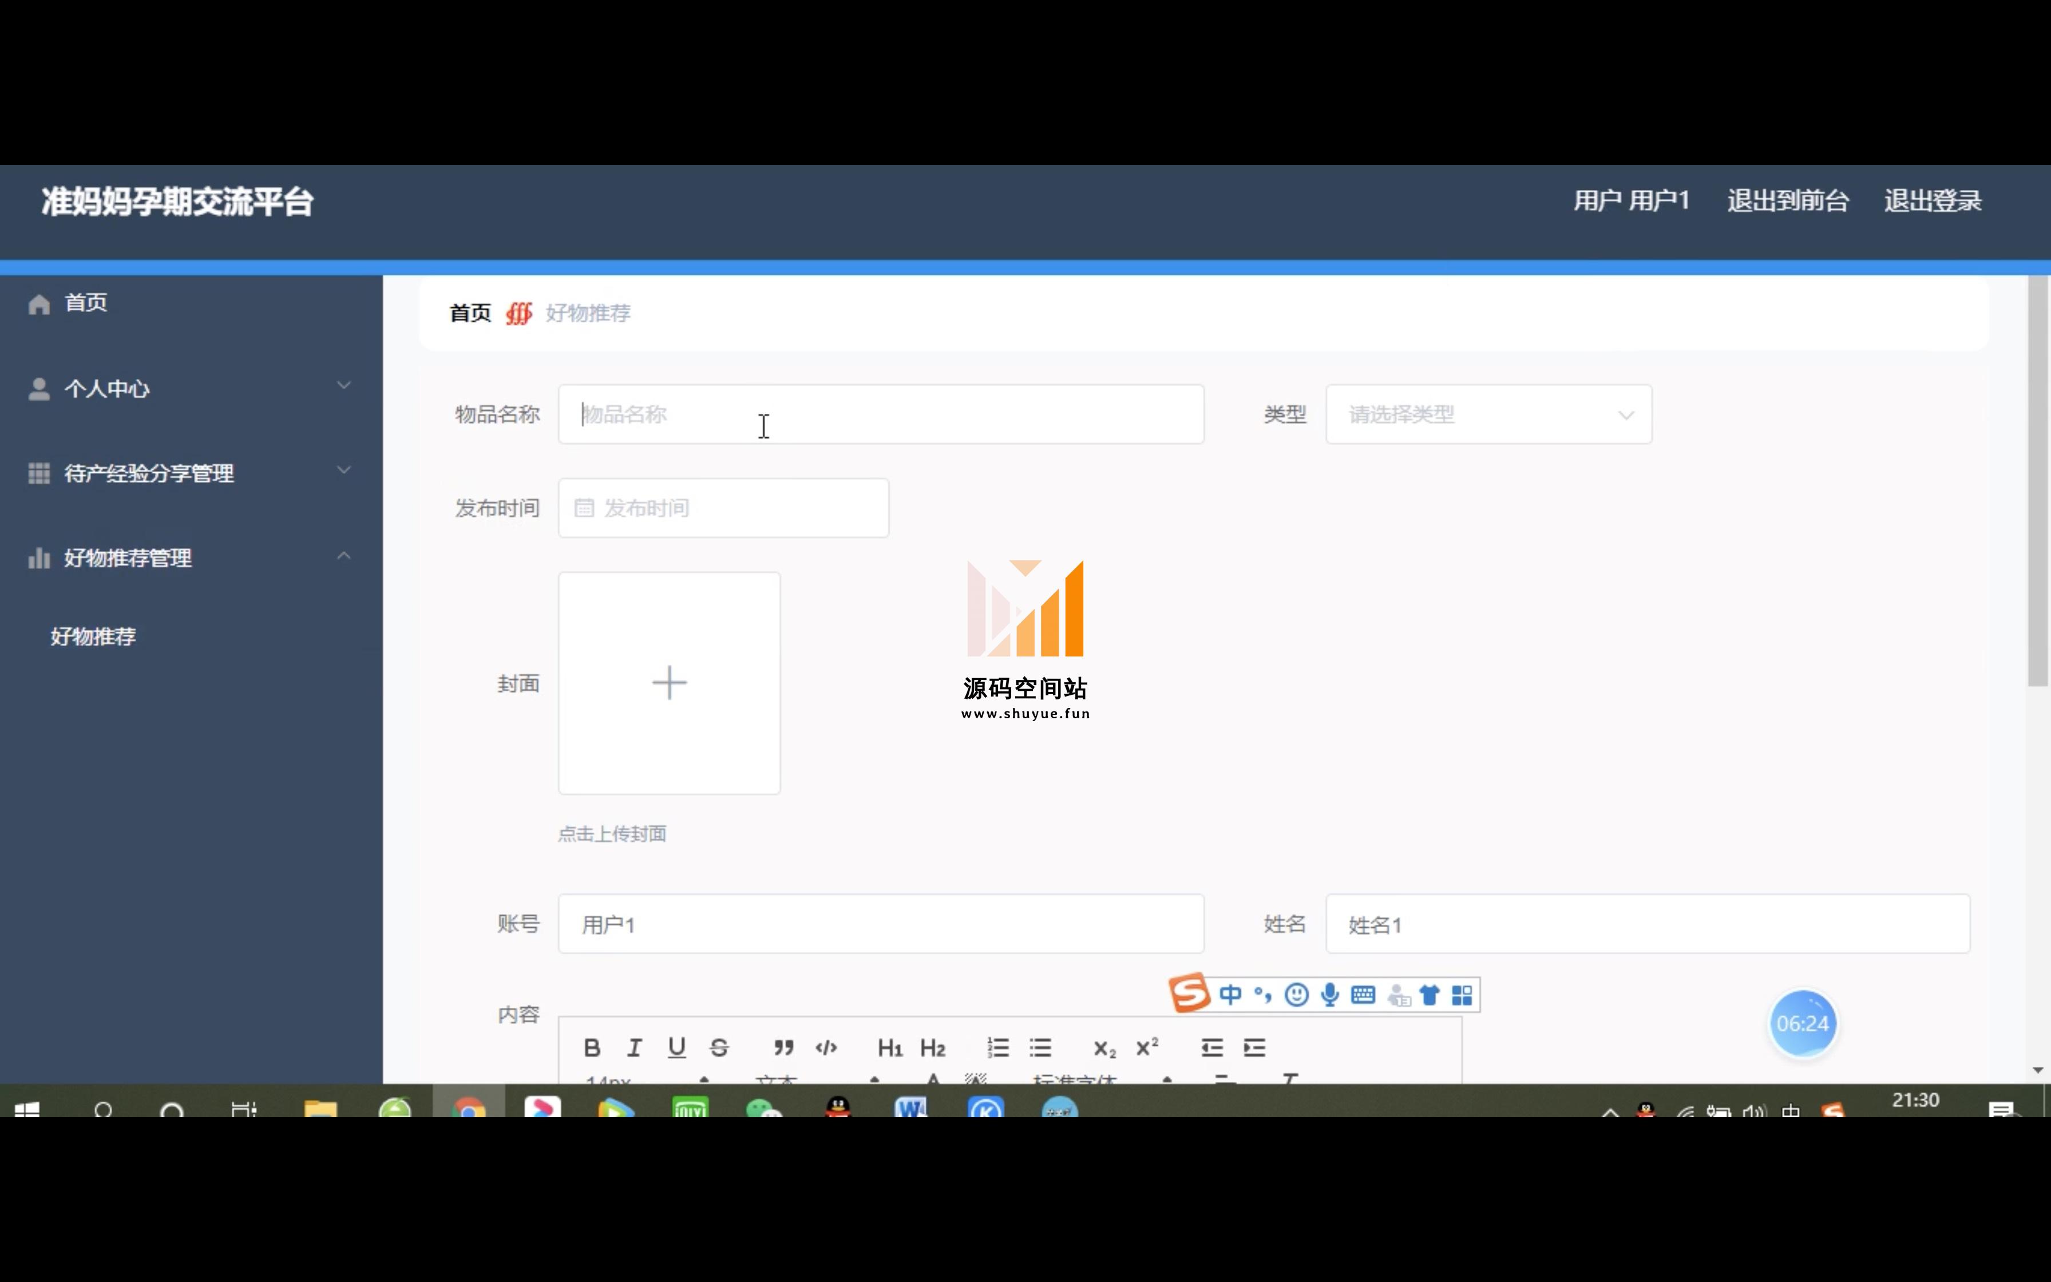
Task: Insert a blockquote in the editor
Action: (x=784, y=1048)
